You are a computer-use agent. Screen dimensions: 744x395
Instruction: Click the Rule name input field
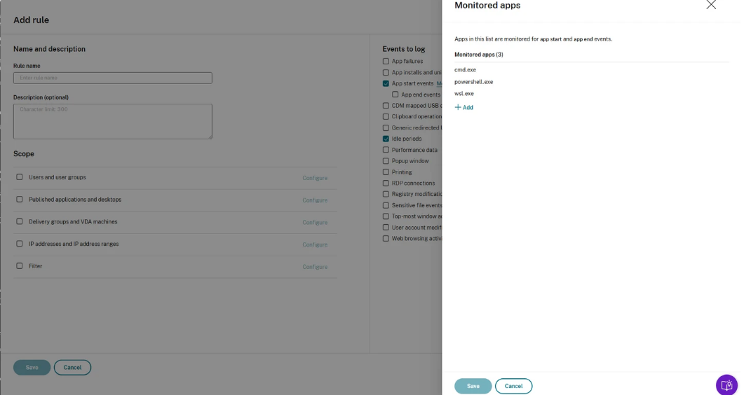click(x=112, y=78)
